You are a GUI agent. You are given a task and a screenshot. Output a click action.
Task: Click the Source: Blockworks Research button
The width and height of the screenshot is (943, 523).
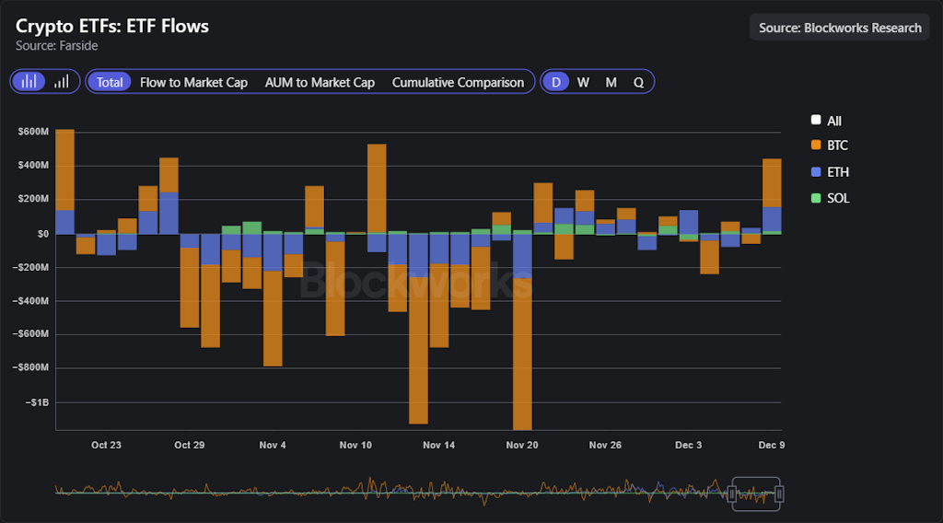[840, 28]
